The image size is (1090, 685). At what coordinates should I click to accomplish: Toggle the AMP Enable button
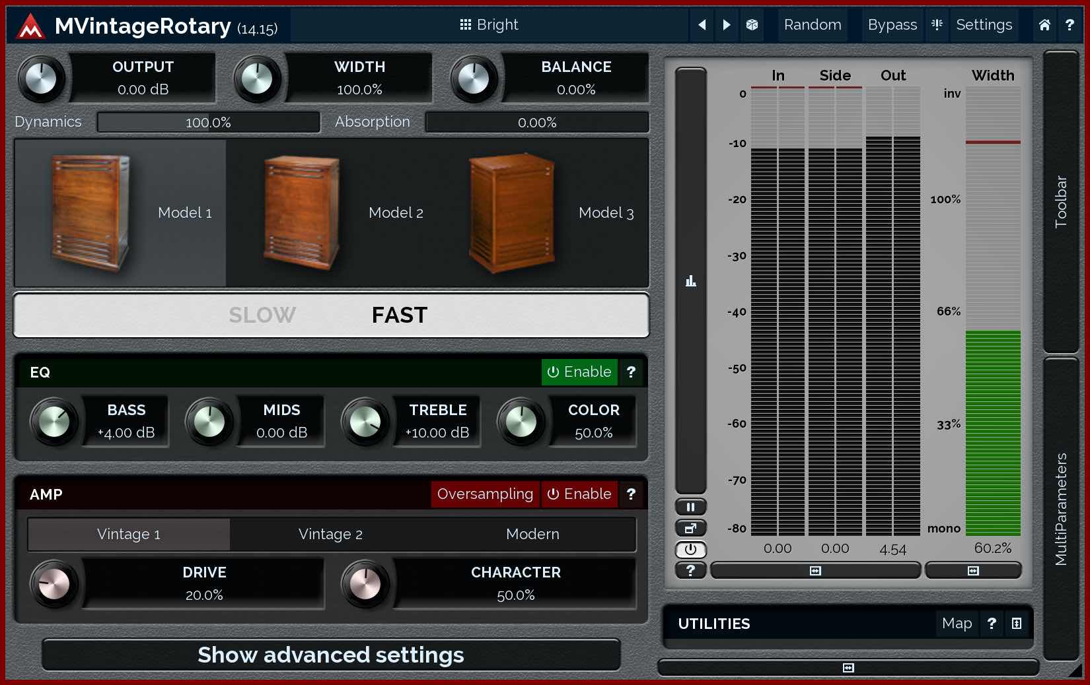[x=579, y=494]
